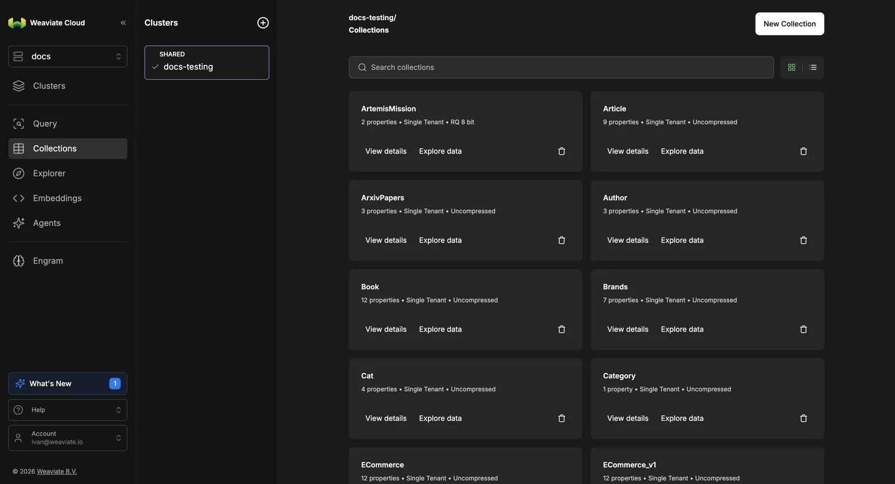Click Explore data on the ArxivPapers card

pos(440,240)
